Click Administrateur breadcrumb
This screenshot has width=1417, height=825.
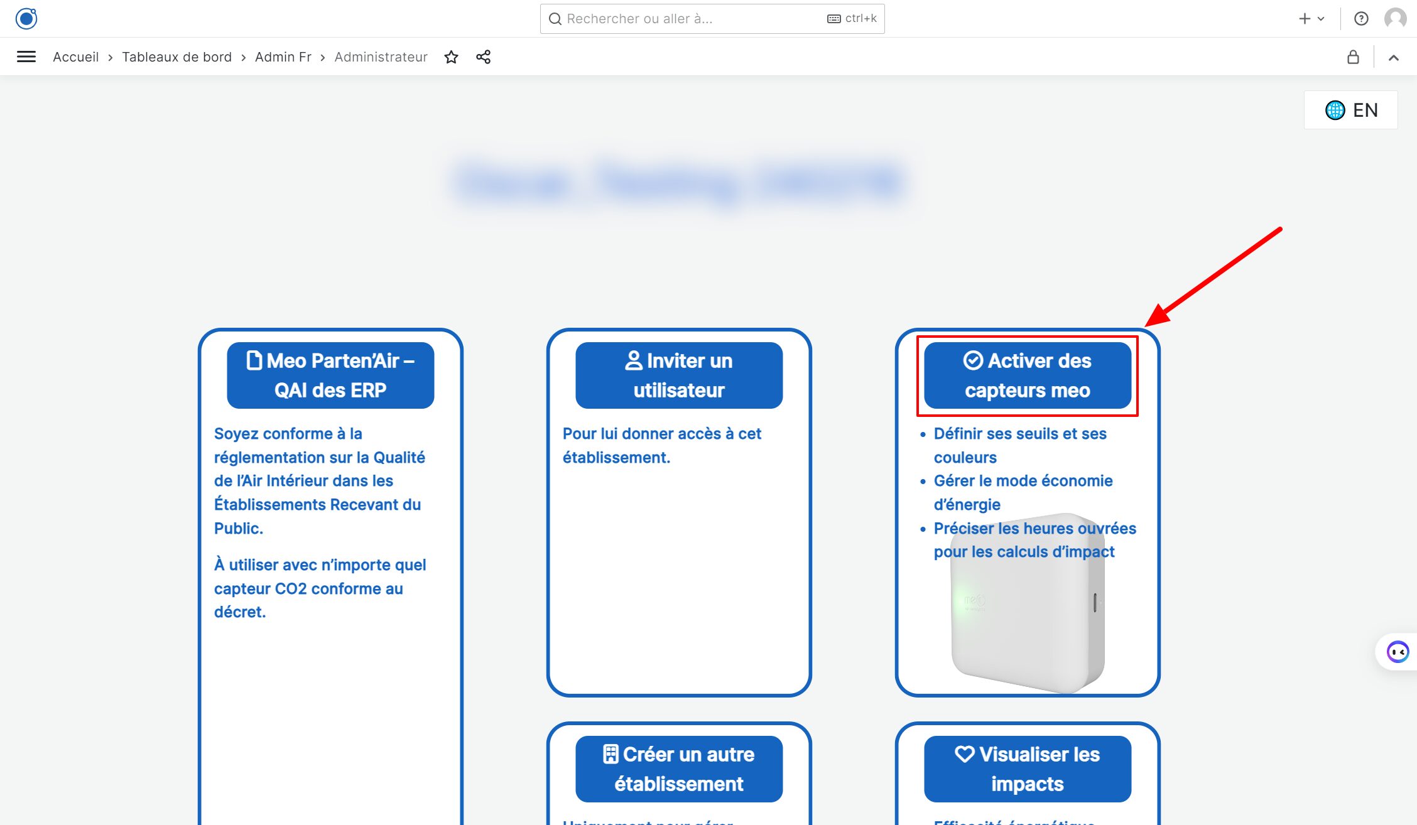pyautogui.click(x=381, y=57)
